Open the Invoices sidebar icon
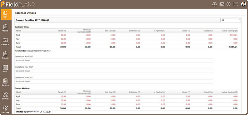 tap(5, 82)
